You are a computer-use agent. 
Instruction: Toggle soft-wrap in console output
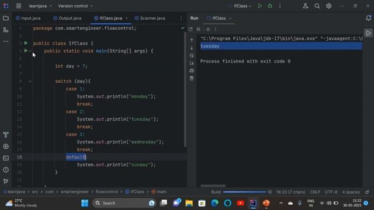click(x=192, y=55)
